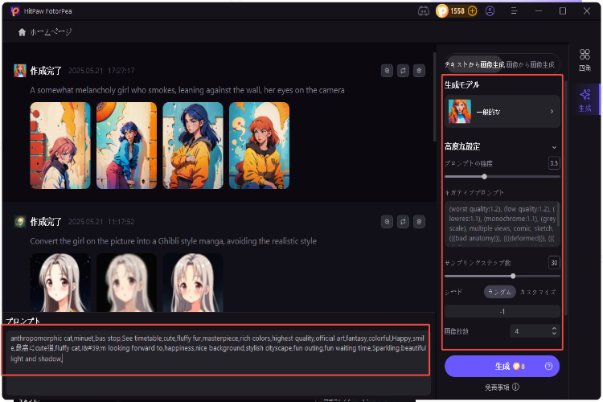Viewport: 603px width, 402px height.
Task: Switch seed mode to カスタマイズ
Action: 538,292
